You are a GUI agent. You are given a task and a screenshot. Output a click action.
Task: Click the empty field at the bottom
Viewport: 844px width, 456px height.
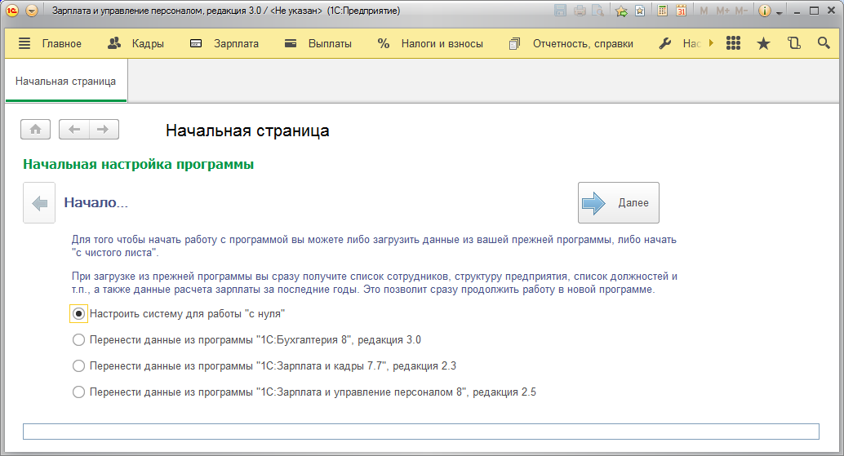(x=420, y=432)
